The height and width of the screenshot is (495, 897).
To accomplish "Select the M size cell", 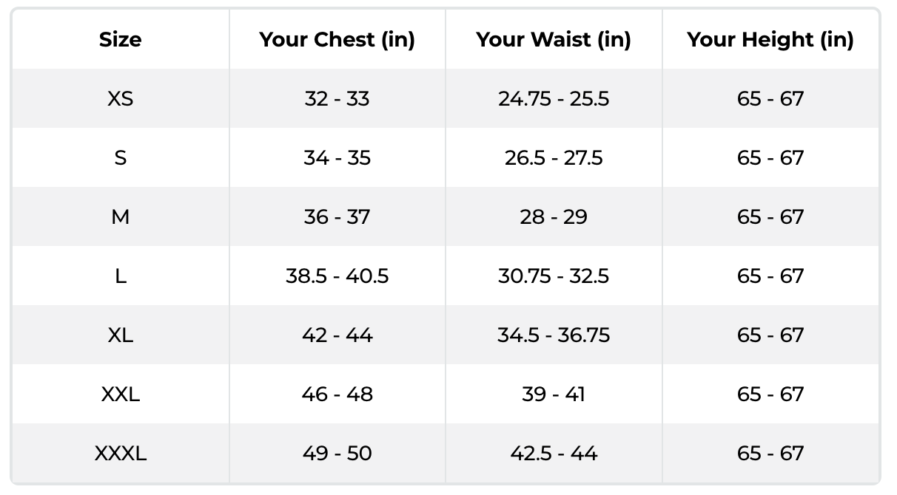I will click(x=120, y=216).
